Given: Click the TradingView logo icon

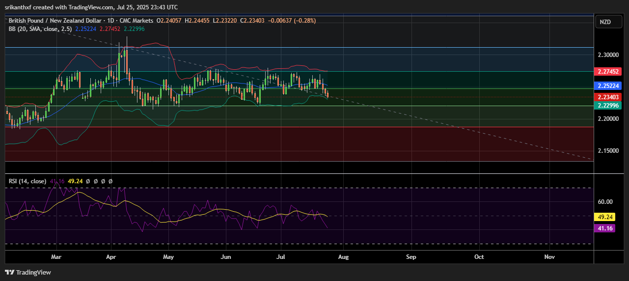Looking at the screenshot, I should [10, 272].
